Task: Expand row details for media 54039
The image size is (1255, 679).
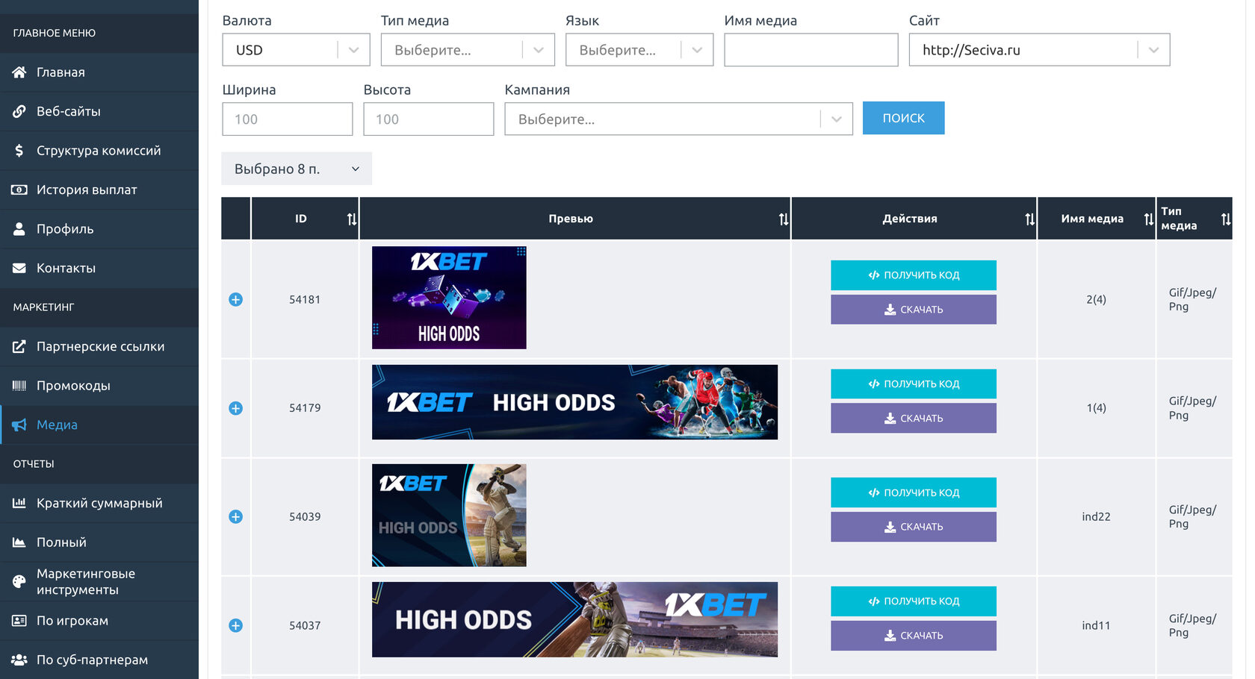Action: [235, 516]
